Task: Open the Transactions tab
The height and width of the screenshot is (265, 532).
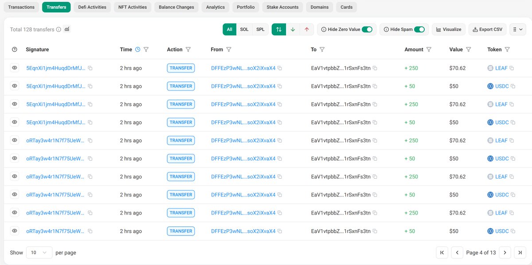Action: (21, 7)
